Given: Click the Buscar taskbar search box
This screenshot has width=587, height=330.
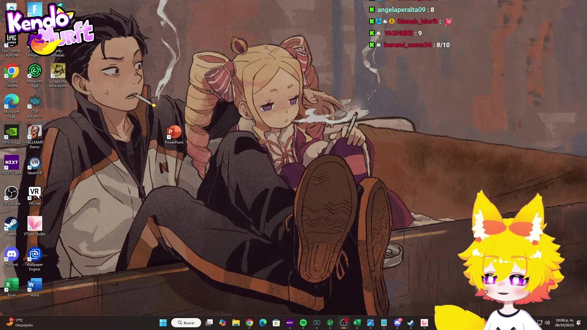Looking at the screenshot, I should tap(186, 323).
